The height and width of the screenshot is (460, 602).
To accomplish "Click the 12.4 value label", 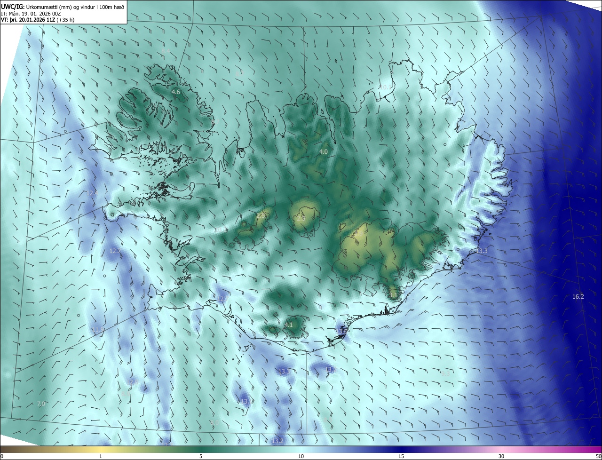I will coord(92,193).
